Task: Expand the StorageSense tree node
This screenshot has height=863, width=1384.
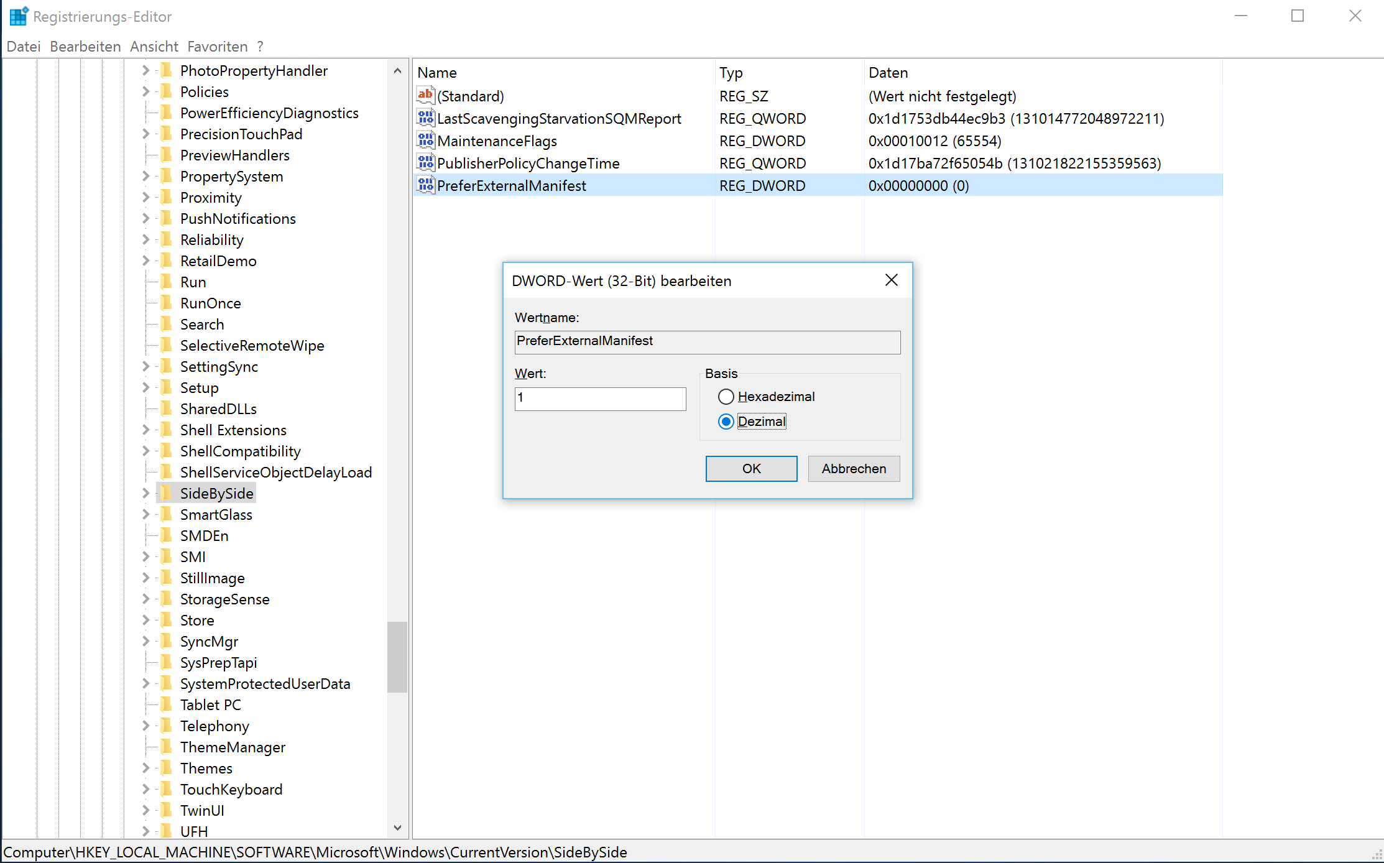Action: (x=145, y=599)
